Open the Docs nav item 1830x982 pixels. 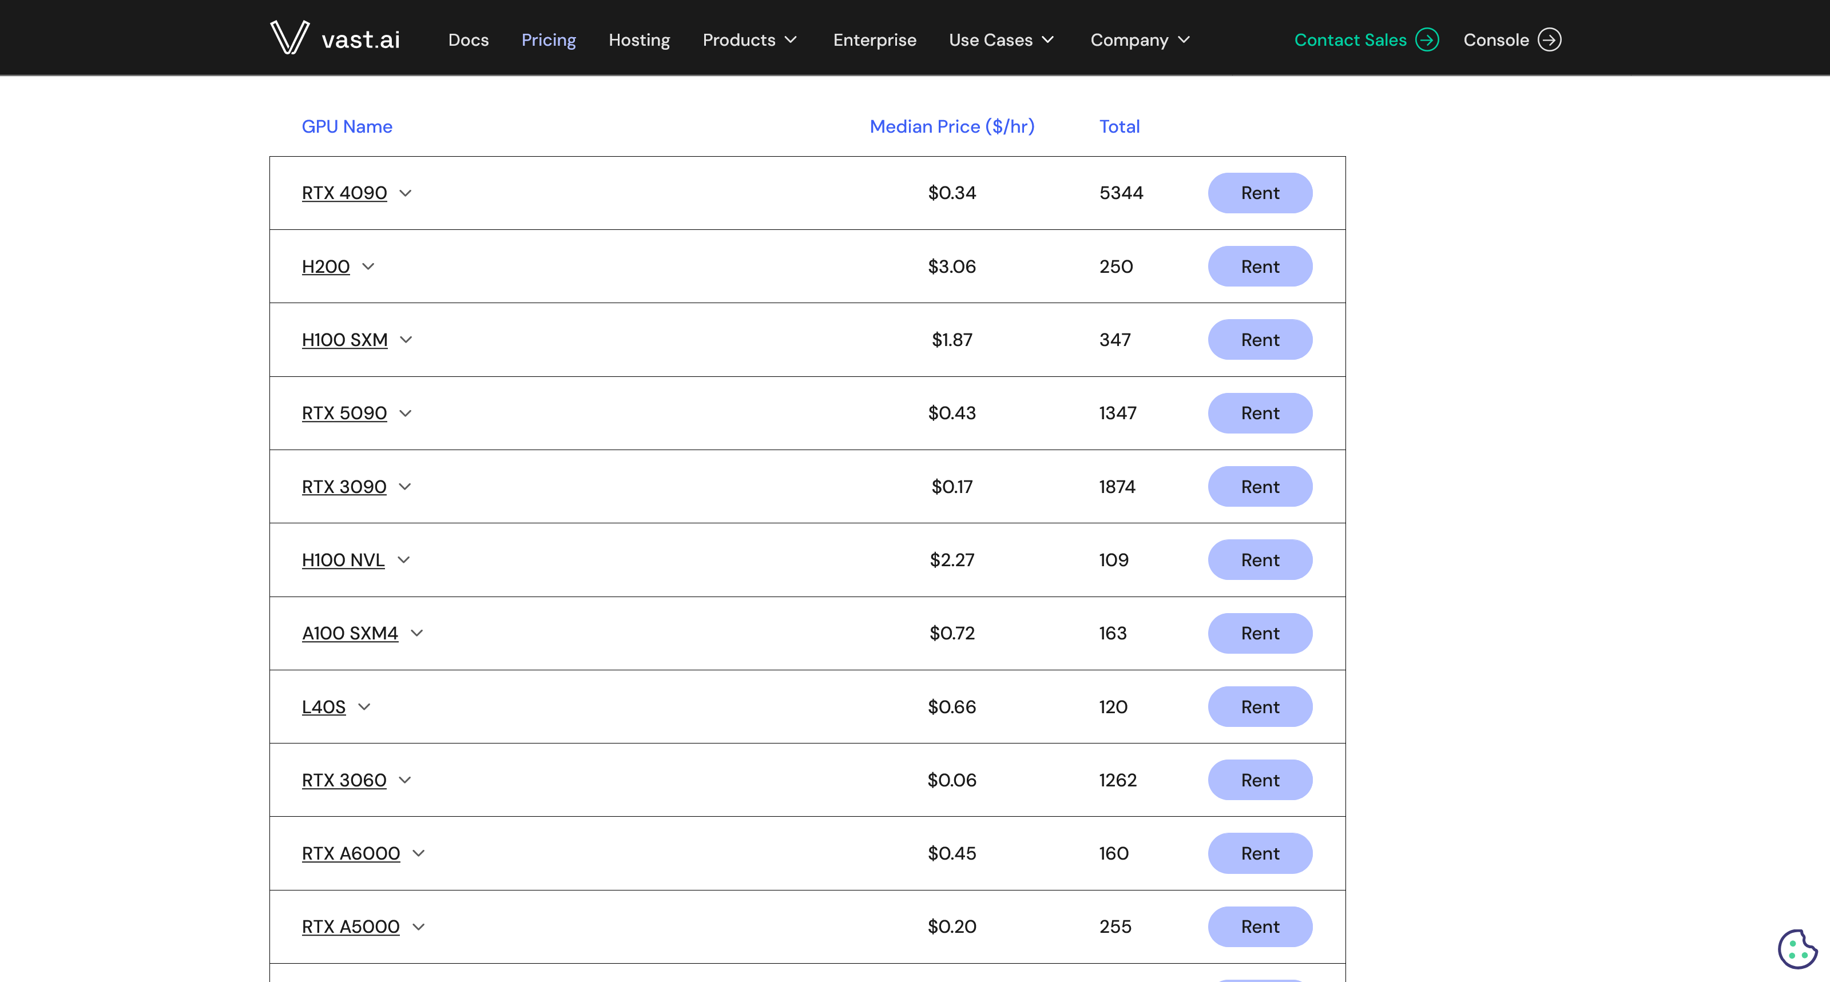468,40
